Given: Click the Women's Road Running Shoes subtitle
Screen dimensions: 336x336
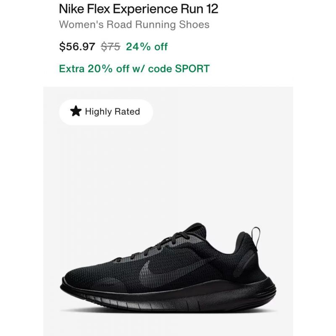Looking at the screenshot, I should point(134,24).
